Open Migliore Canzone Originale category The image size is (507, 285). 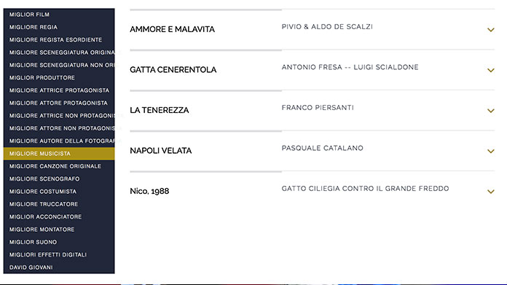pos(59,166)
